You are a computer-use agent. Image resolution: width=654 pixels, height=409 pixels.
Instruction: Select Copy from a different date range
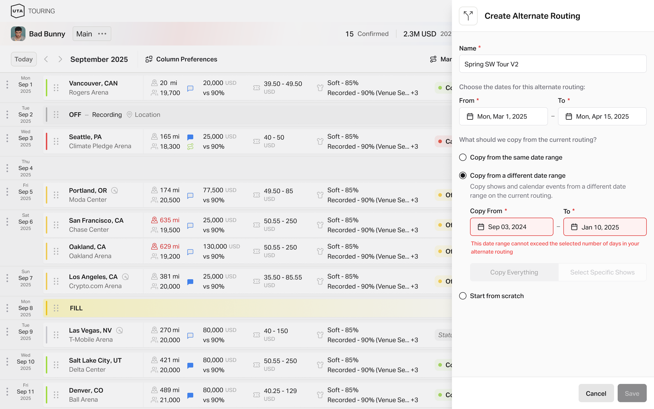463,176
